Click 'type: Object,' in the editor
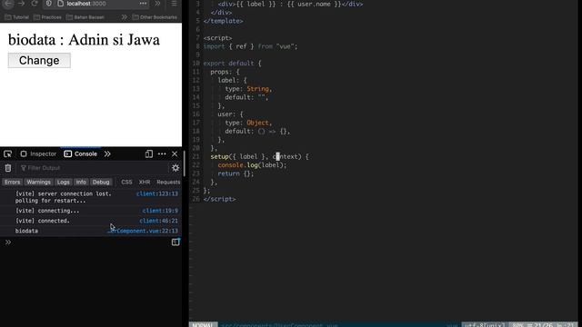The width and height of the screenshot is (582, 327). tap(248, 123)
